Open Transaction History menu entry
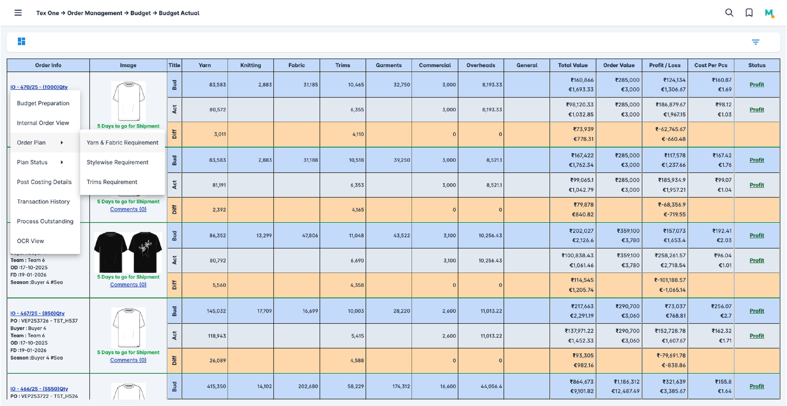The height and width of the screenshot is (406, 787). pyautogui.click(x=43, y=202)
